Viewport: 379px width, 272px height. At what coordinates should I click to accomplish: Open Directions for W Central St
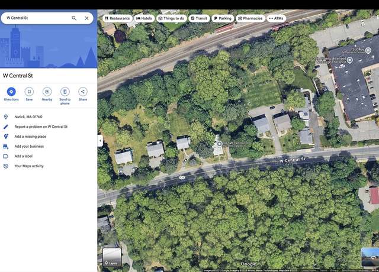(11, 94)
